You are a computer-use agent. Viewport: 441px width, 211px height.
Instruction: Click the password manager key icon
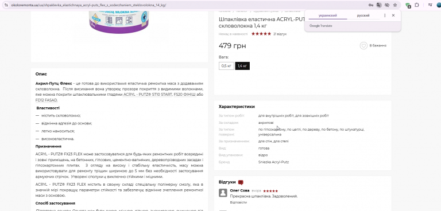tap(371, 5)
